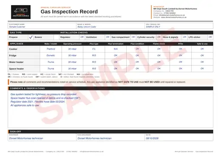Click the Water heater safe to use 'OK' cell
Image resolution: width=221 pixels, height=156 pixels.
tap(202, 62)
